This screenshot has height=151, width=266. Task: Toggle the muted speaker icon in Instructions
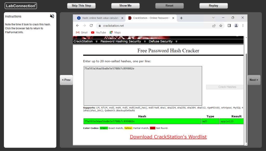tap(52, 16)
